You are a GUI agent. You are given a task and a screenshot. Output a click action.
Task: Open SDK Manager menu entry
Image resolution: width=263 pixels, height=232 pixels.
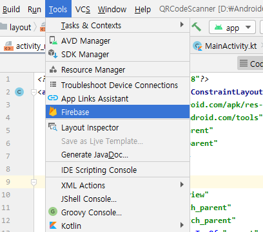117,54
